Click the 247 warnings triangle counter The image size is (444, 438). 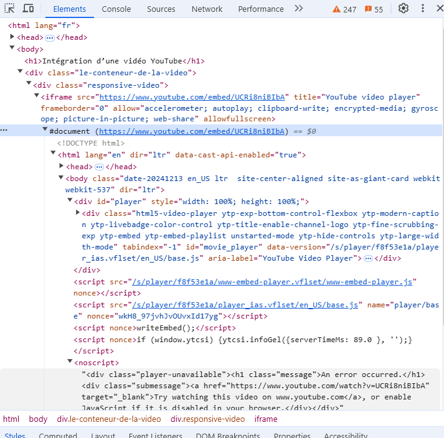(x=344, y=9)
